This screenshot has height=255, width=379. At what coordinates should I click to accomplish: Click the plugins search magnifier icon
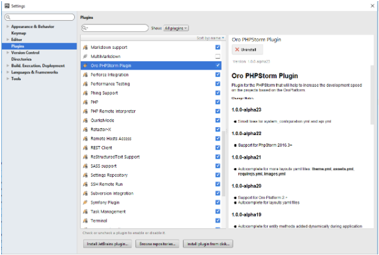tap(85, 28)
